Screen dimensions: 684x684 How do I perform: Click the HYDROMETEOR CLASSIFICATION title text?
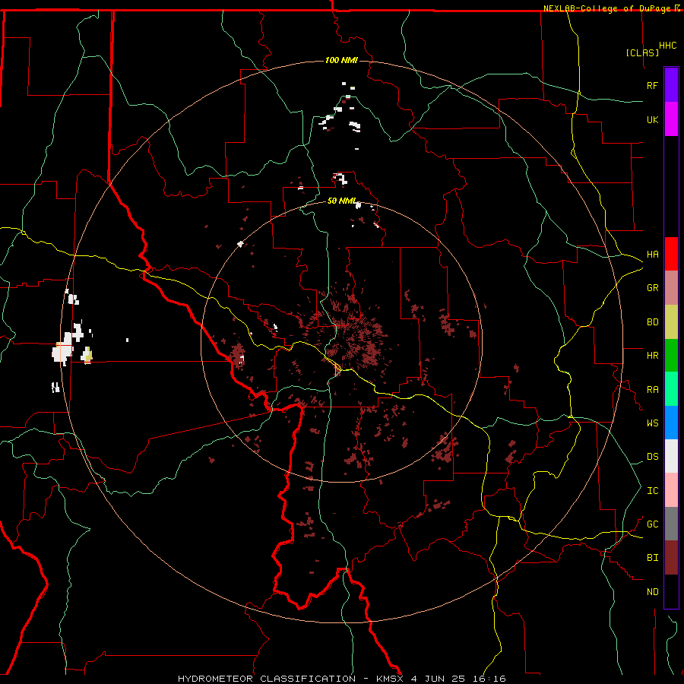(x=267, y=679)
